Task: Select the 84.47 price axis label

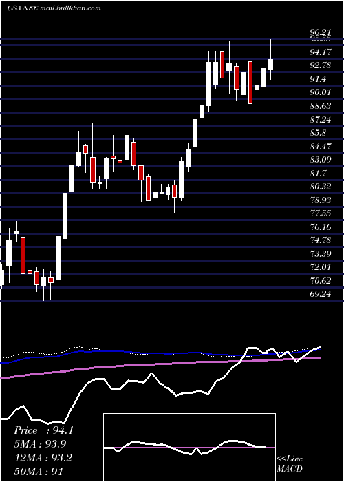Action: coord(321,146)
